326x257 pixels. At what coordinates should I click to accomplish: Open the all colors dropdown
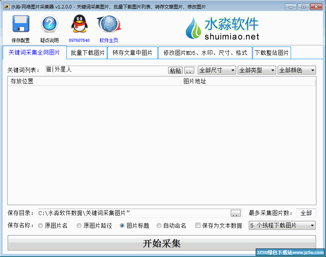pyautogui.click(x=296, y=70)
